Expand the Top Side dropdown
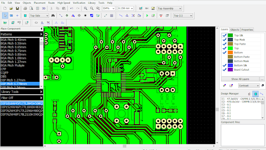Viewport: 266px width, 150px height. coord(39,16)
